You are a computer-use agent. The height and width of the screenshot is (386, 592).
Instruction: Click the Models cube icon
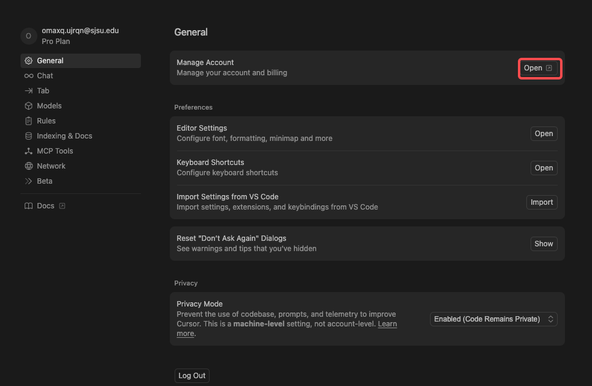[x=28, y=106]
